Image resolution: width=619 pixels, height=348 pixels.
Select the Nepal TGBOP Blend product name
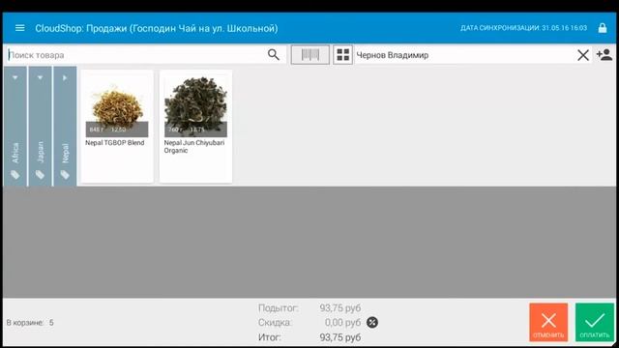tap(115, 143)
